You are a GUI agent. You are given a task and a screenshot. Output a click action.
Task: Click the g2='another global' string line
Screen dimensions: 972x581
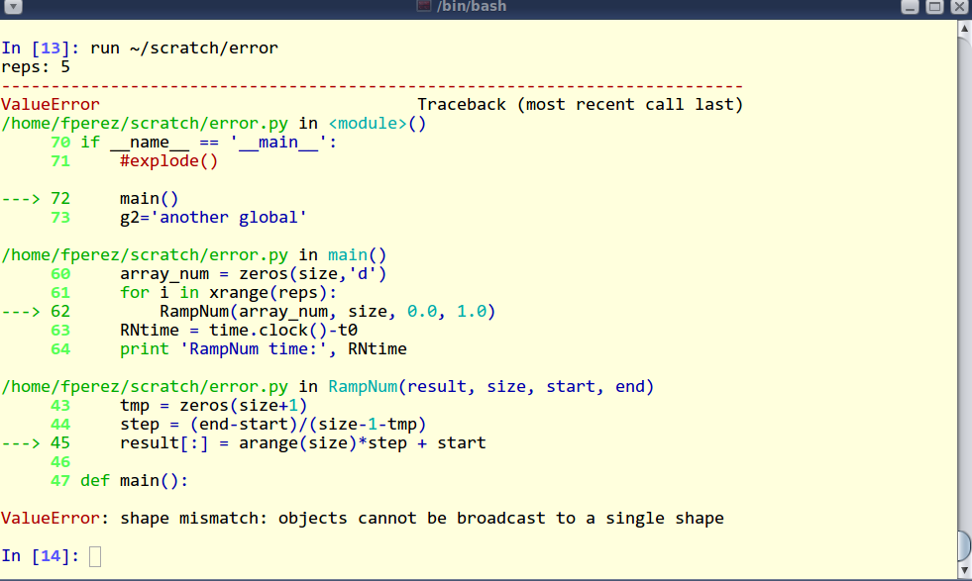[x=213, y=217]
